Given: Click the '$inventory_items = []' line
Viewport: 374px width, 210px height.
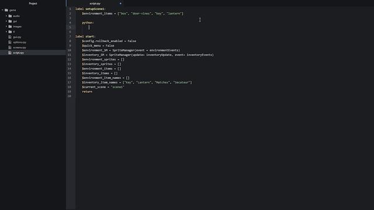Looking at the screenshot, I should [x=100, y=73].
